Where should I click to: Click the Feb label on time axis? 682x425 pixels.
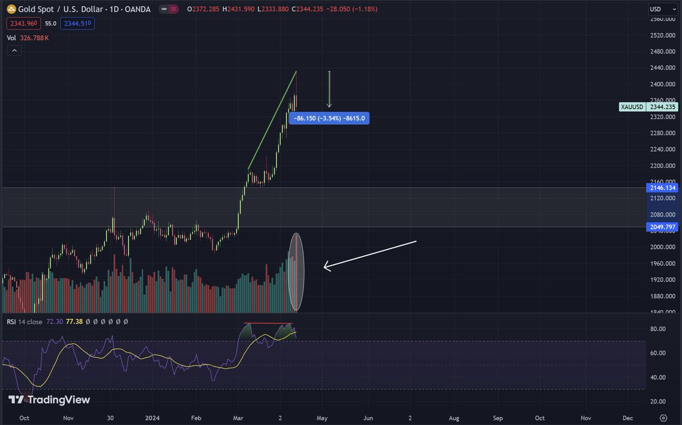197,418
